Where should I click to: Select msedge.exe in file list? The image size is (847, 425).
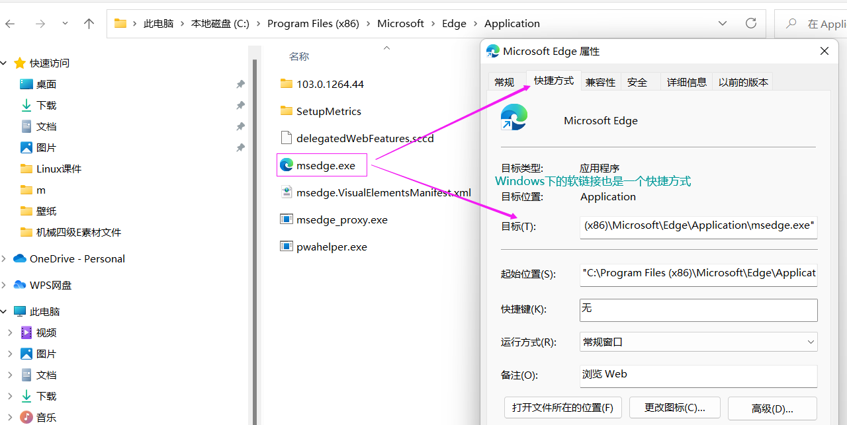coord(326,165)
